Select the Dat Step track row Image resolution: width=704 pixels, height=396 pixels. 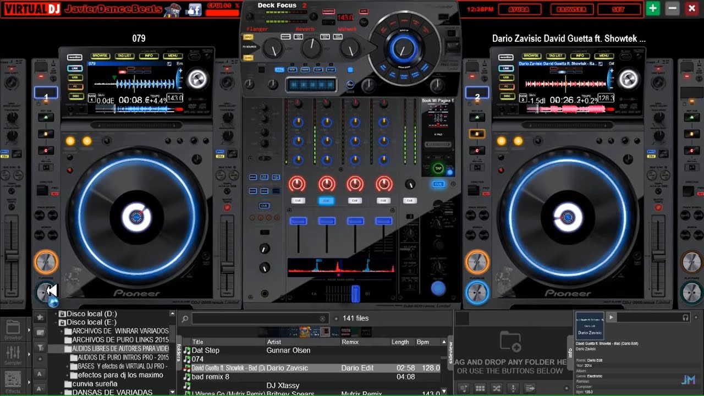311,350
